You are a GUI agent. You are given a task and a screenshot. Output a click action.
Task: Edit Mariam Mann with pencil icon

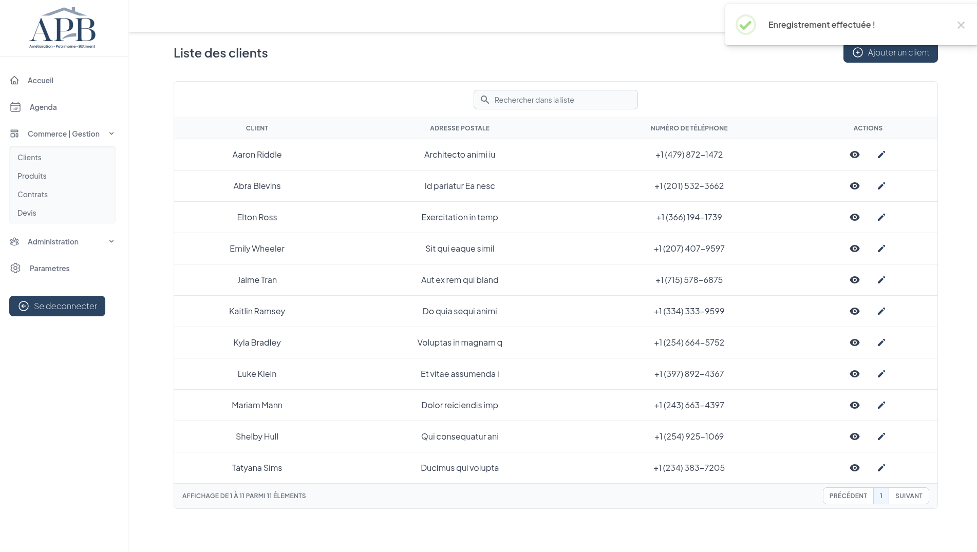[881, 405]
